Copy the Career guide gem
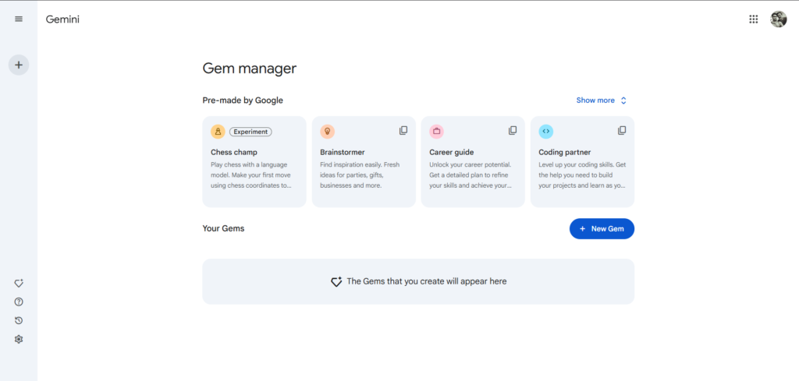The width and height of the screenshot is (799, 381). [x=513, y=131]
